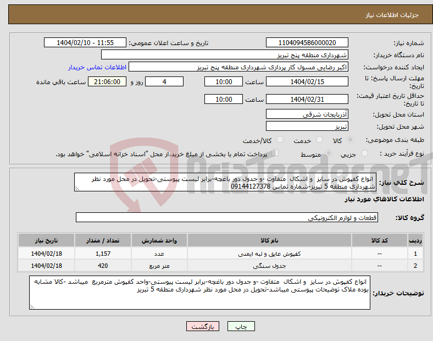The image size is (433, 341).
Task: Click the چاپ (print) button
Action: point(241,326)
